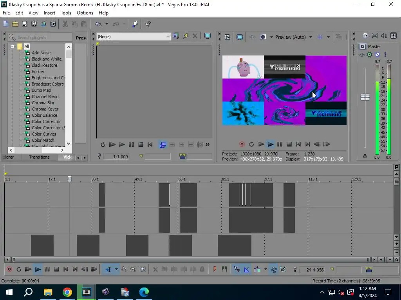
Task: Click the trimmer lightning bolt icon
Action: pos(186,36)
